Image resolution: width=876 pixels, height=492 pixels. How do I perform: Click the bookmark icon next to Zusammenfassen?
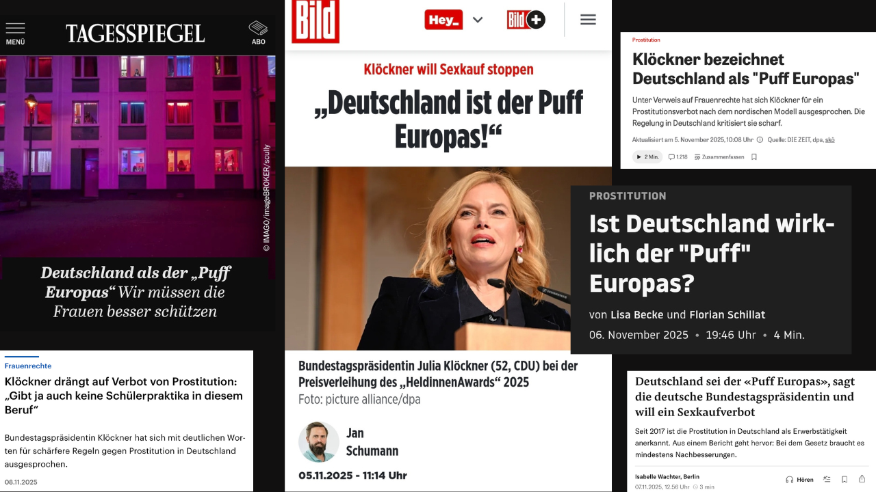click(x=754, y=156)
